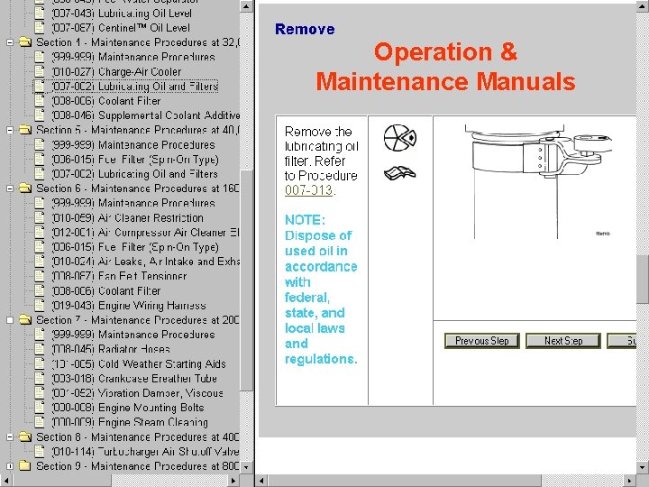Click the down arrow of the manual pane's vertical scrollbar

click(643, 467)
